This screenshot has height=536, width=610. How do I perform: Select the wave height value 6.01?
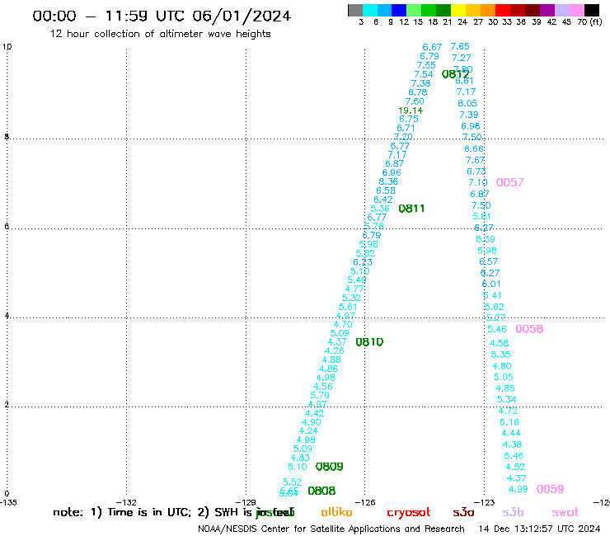(491, 284)
